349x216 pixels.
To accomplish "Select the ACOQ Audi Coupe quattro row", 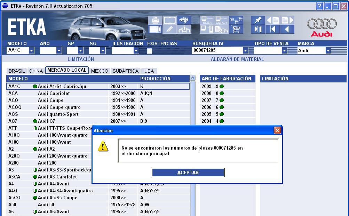I will click(x=98, y=107).
